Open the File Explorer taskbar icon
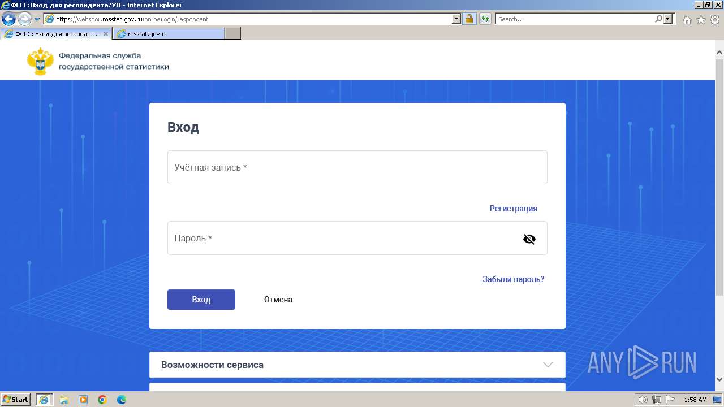724x407 pixels. (x=64, y=400)
